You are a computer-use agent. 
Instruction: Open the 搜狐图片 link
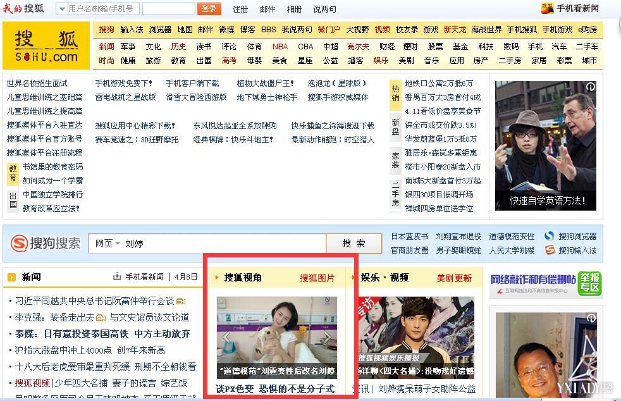[x=317, y=278]
